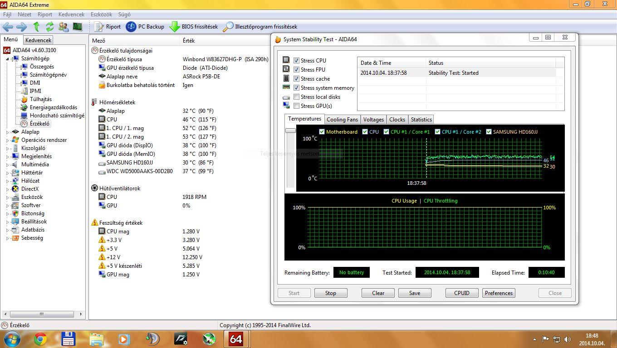Click the Back navigation arrow in toolbar
The height and width of the screenshot is (348, 617).
pyautogui.click(x=8, y=27)
